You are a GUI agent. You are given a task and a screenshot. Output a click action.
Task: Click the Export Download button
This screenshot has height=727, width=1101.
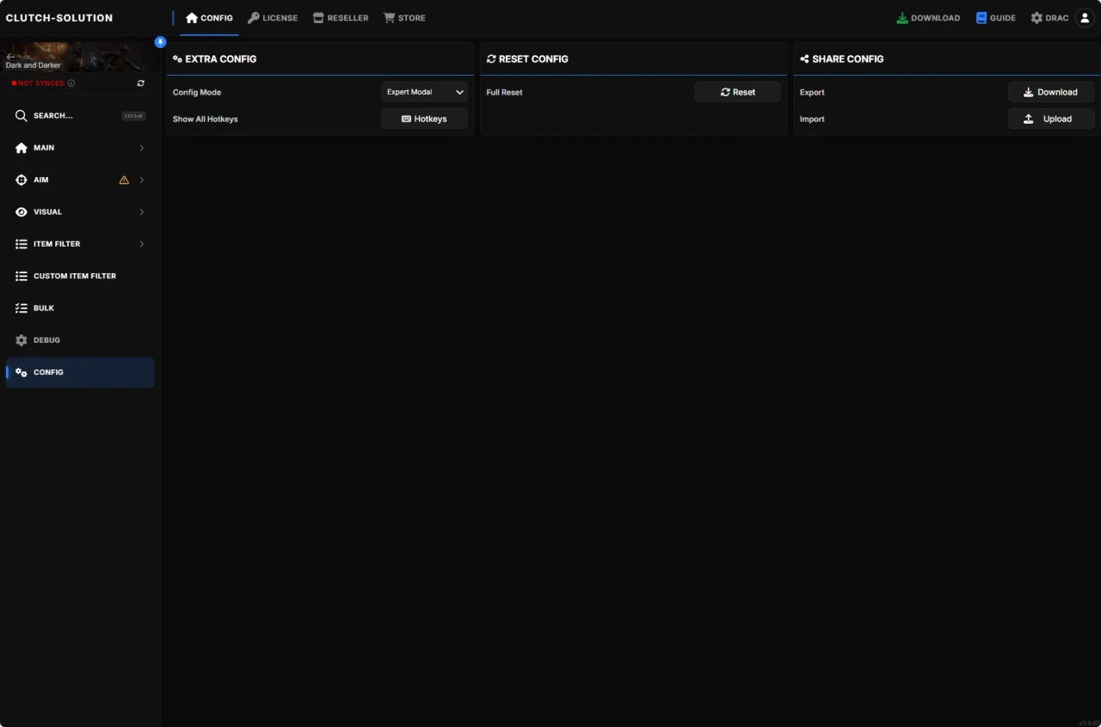(x=1051, y=92)
